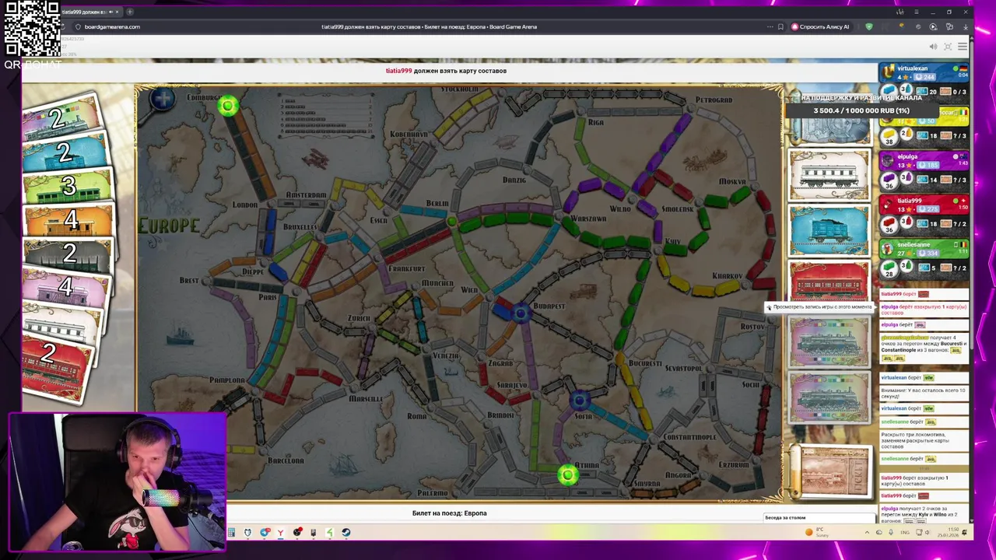Open elpulga player name link
The width and height of the screenshot is (996, 560).
[907, 156]
